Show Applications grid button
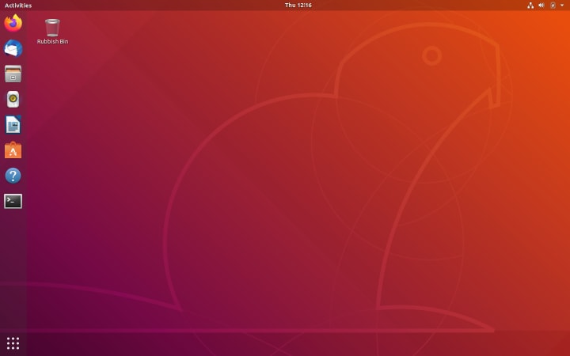The height and width of the screenshot is (356, 570). point(13,343)
